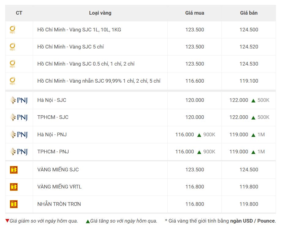
Task: Click PNJ logo beside TPHCM - PNJ
Action: [19, 152]
